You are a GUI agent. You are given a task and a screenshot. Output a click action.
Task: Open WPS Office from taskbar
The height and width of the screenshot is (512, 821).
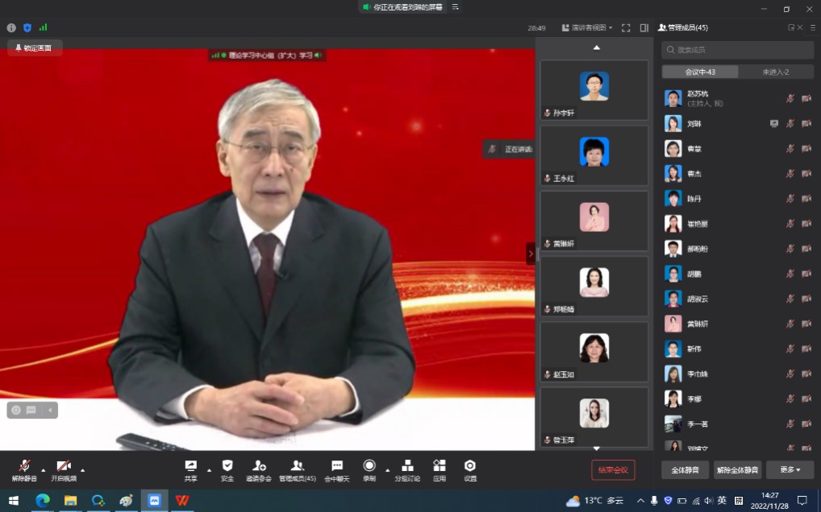182,501
